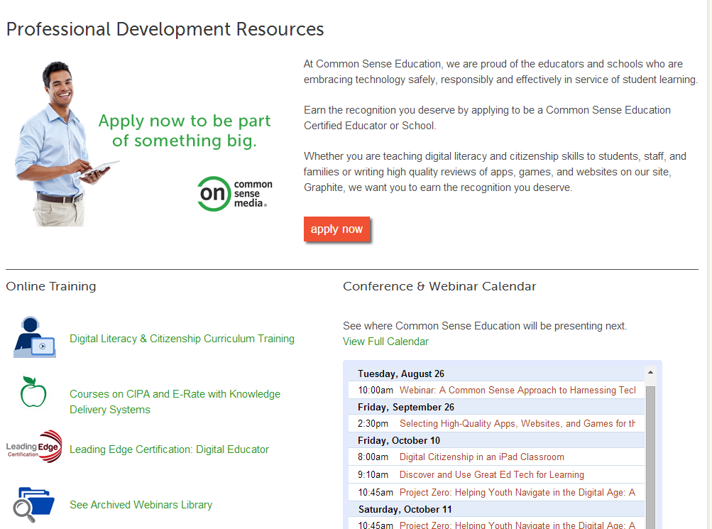Click the Apply now to be part banner text
Image resolution: width=712 pixels, height=529 pixels.
click(185, 131)
